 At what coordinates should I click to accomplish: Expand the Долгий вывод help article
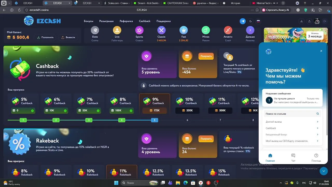tap(292, 122)
